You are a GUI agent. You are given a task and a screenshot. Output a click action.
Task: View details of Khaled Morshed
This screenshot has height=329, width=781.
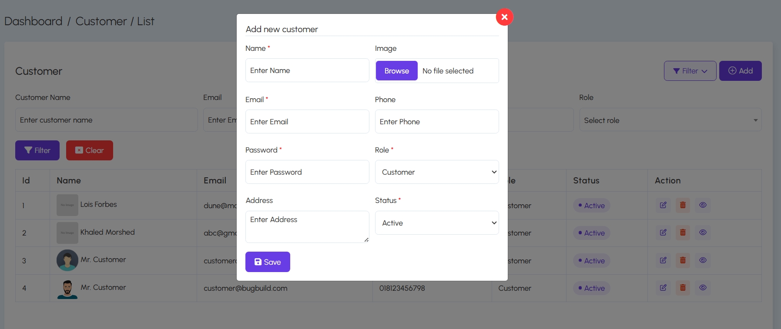point(703,233)
